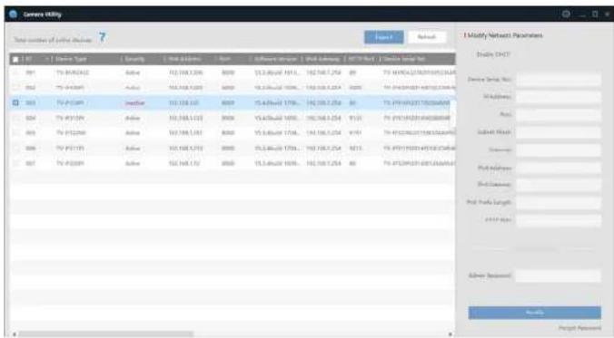Click the Camera Utility app logo

[14, 14]
